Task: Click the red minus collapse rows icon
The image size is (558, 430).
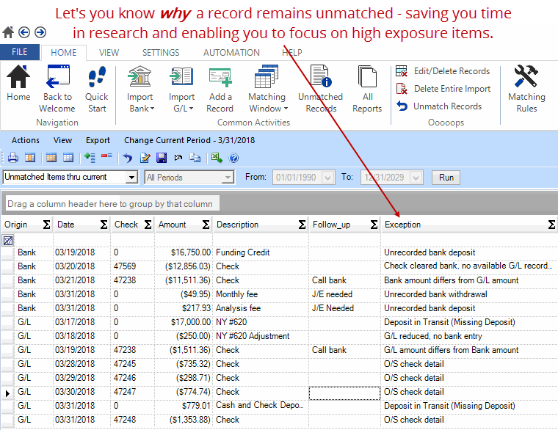Action: tap(106, 156)
